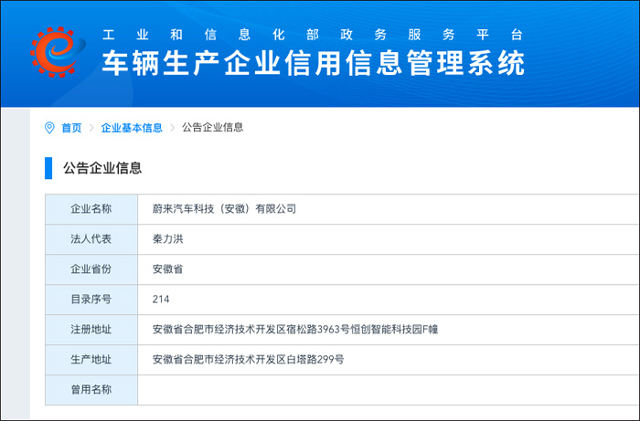Click the chevron after 企业基本信息

click(x=172, y=128)
